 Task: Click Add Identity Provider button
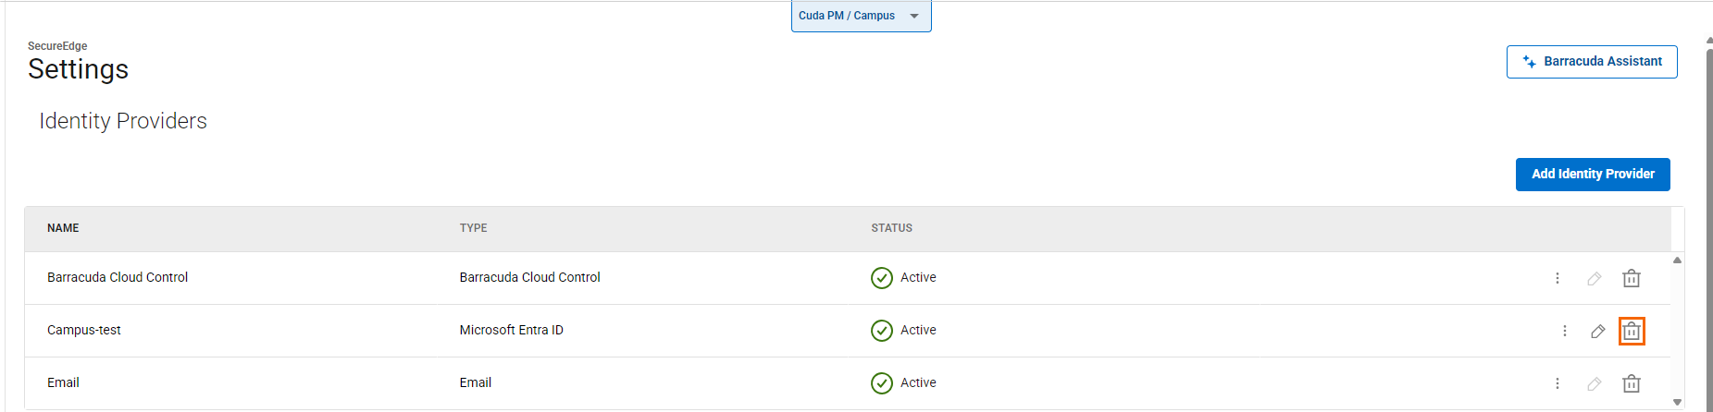(1593, 175)
